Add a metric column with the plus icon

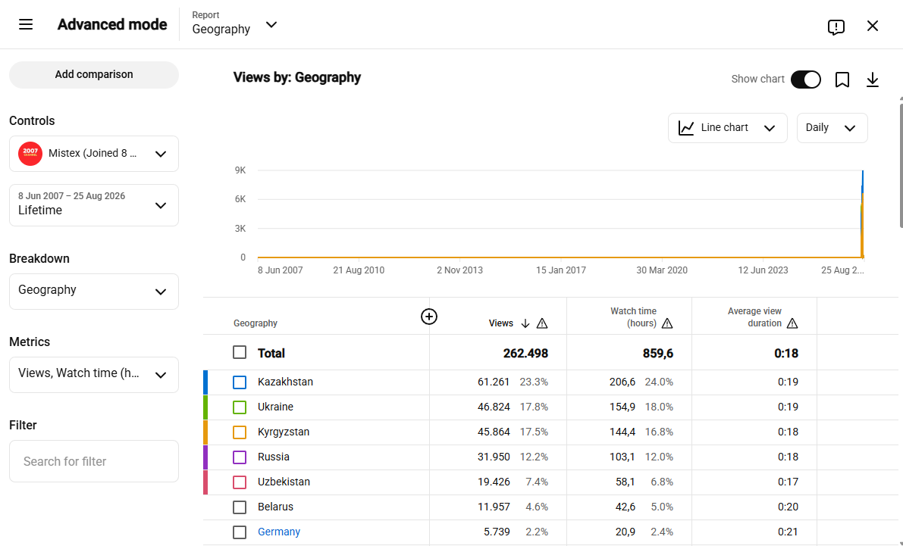click(429, 317)
